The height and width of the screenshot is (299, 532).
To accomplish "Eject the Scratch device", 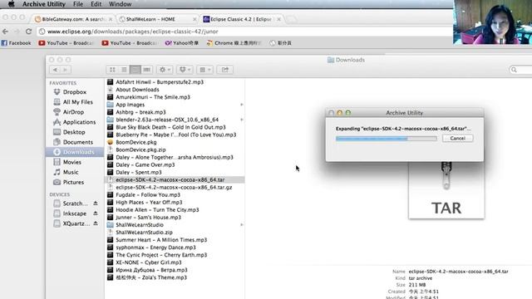I will [x=96, y=203].
